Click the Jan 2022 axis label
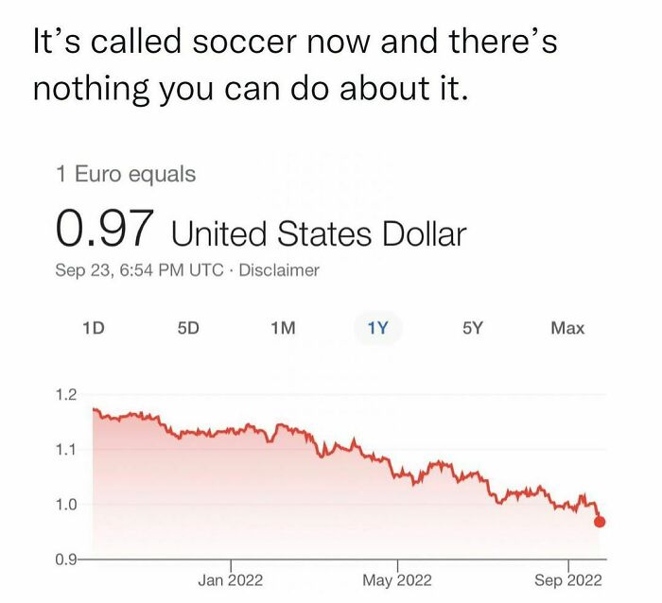 [230, 579]
